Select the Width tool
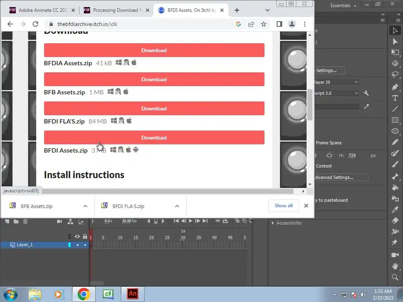The height and width of the screenshot is (302, 403). pyautogui.click(x=395, y=231)
